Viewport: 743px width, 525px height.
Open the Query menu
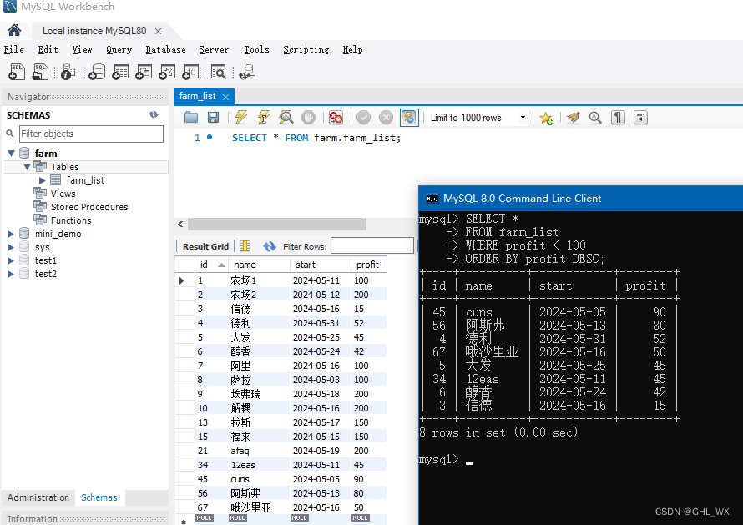pyautogui.click(x=119, y=49)
